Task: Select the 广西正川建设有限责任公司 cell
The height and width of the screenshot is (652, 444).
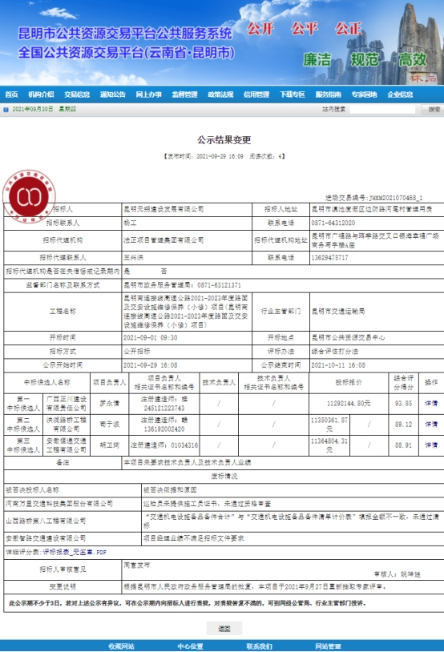Action: point(67,404)
